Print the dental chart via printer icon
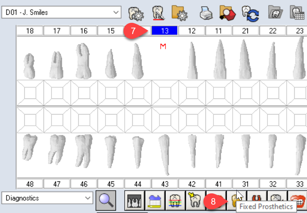The height and width of the screenshot is (213, 307). point(206,13)
